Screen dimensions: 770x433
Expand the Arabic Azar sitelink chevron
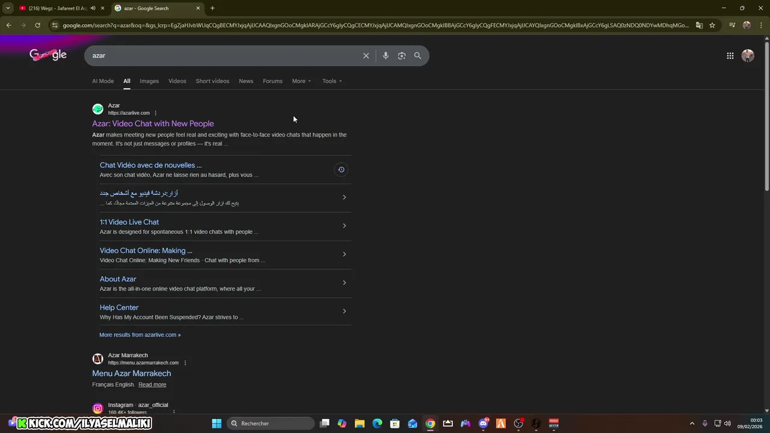[344, 197]
